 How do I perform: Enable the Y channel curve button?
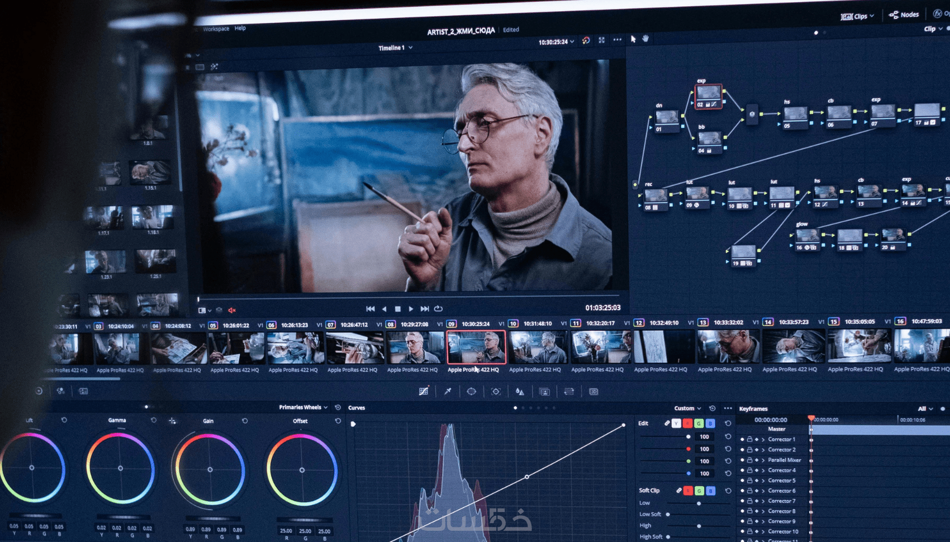[676, 424]
